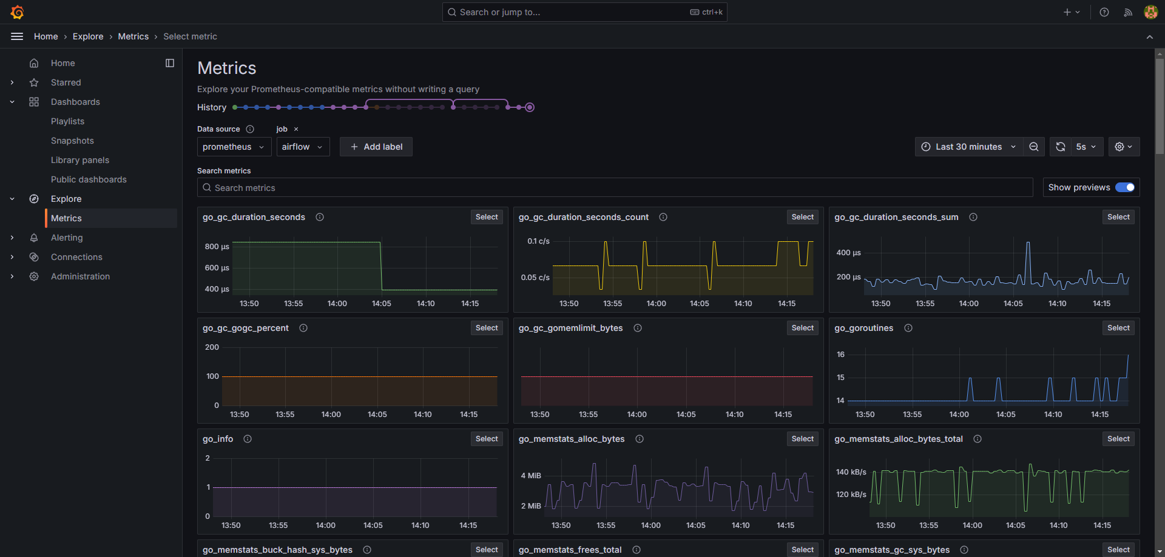Image resolution: width=1165 pixels, height=557 pixels.
Task: Show info for go_gc_duration_seconds_sum metric
Action: tap(973, 217)
